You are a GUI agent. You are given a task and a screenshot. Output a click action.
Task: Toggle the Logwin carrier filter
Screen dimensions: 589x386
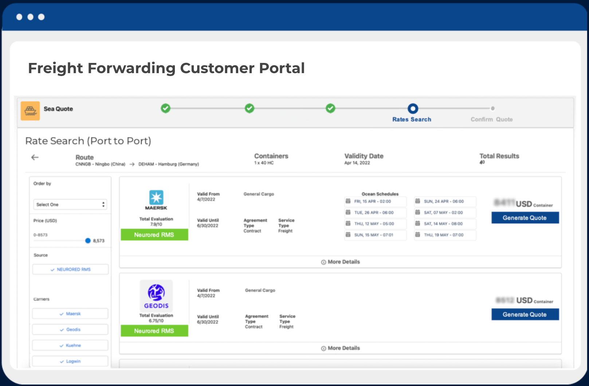(x=70, y=361)
